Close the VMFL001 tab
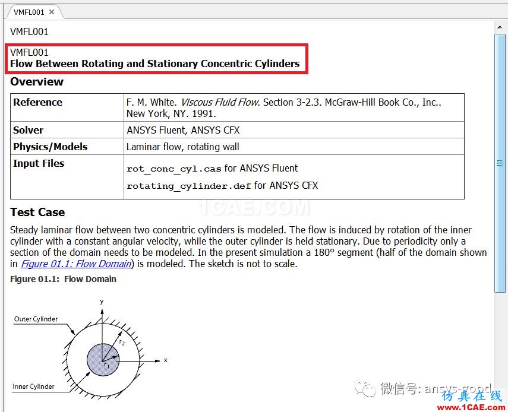Screen dimensions: 508x412 click(52, 12)
